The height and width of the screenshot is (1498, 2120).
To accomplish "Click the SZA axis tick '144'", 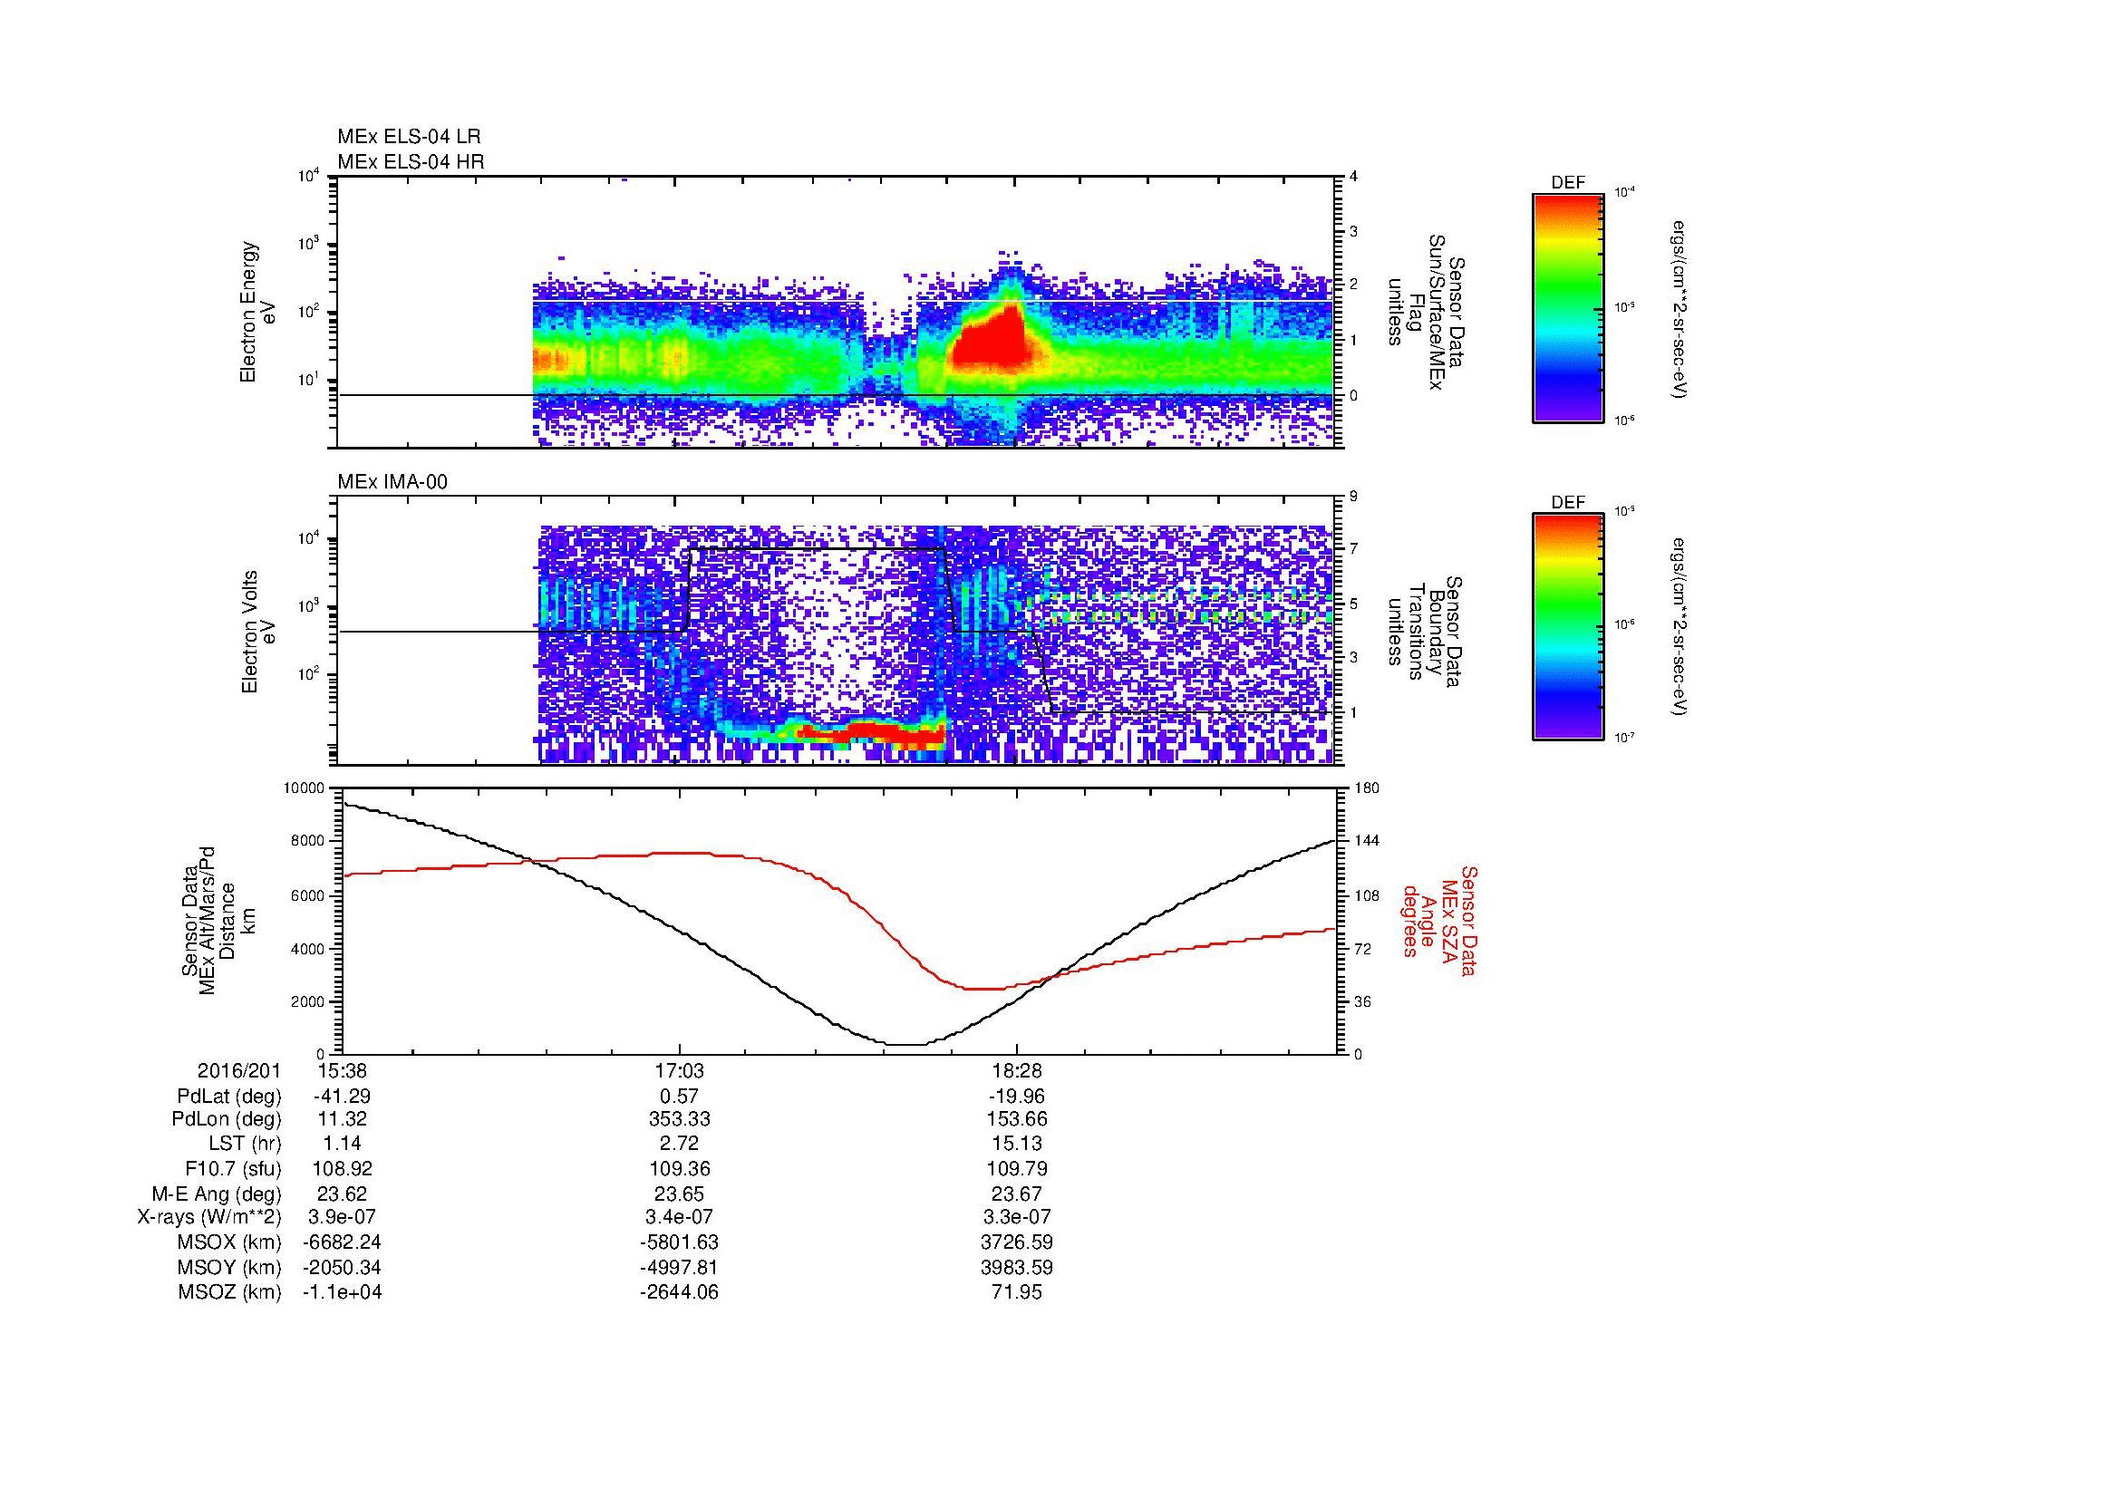I will 1367,842.
